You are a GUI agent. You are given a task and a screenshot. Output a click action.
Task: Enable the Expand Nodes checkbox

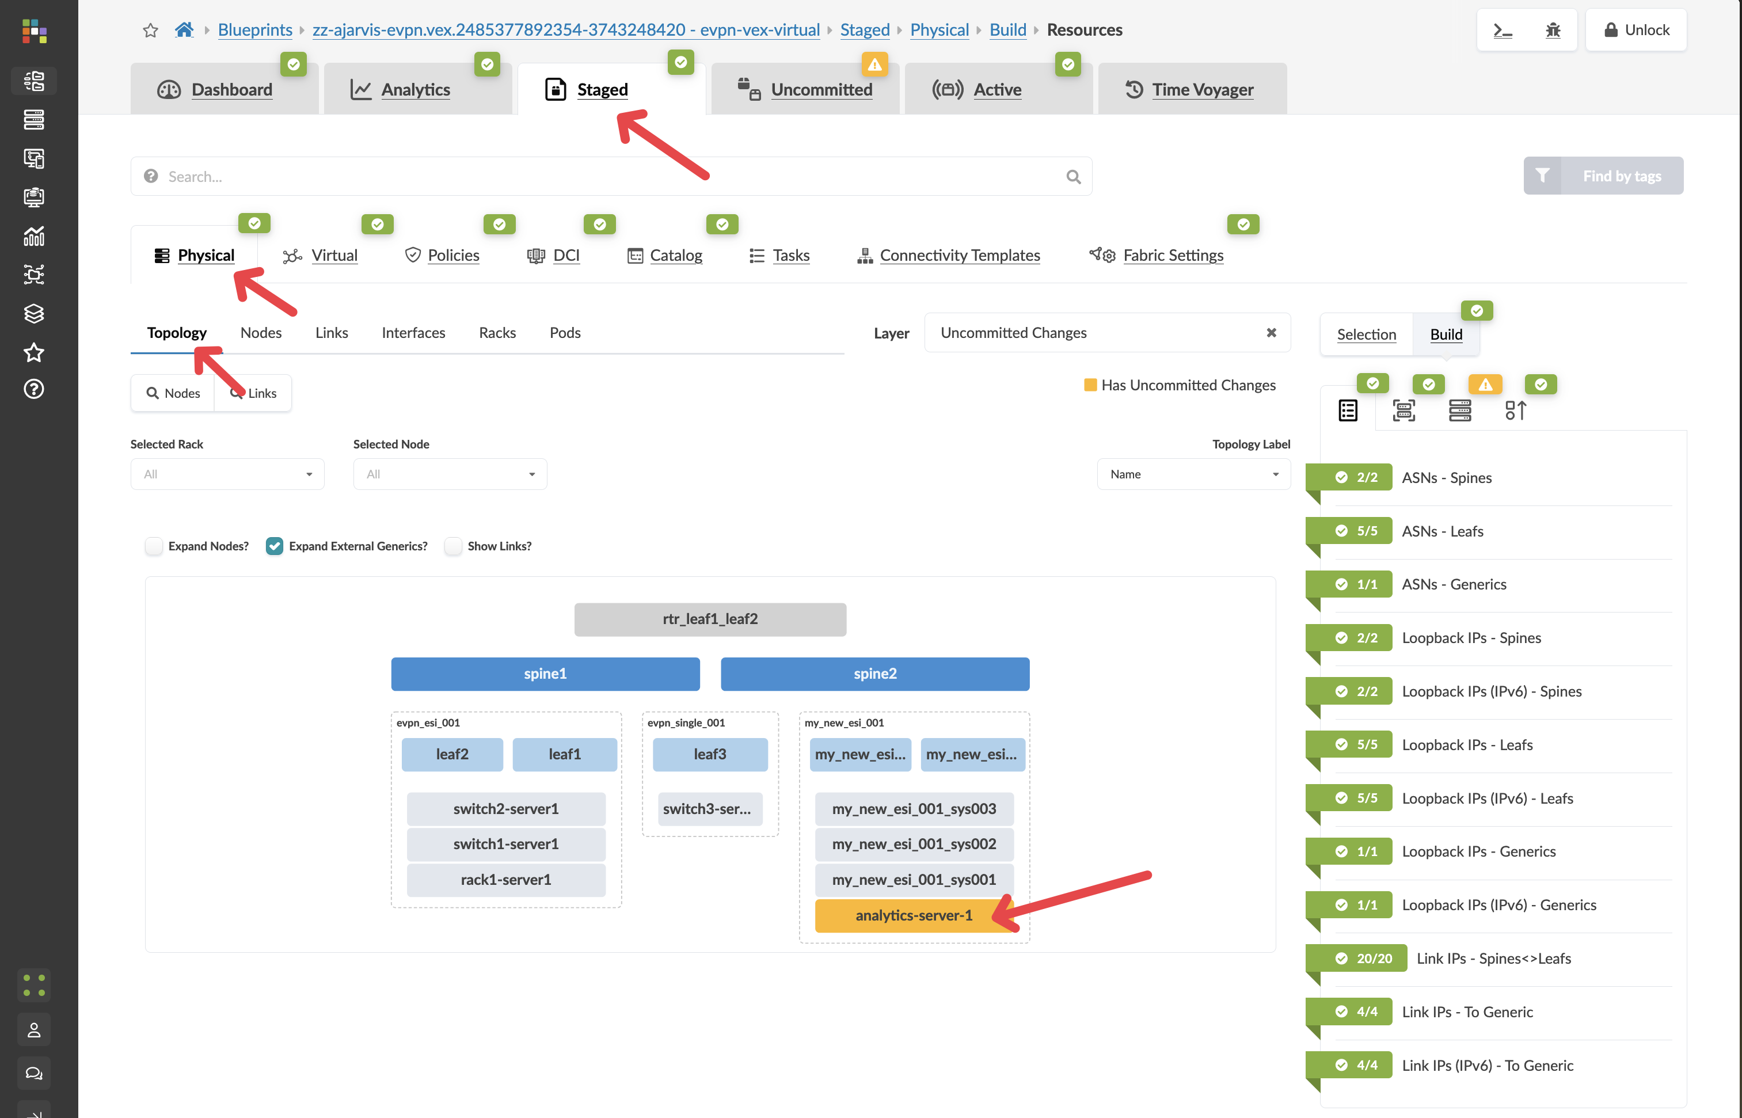pos(154,546)
